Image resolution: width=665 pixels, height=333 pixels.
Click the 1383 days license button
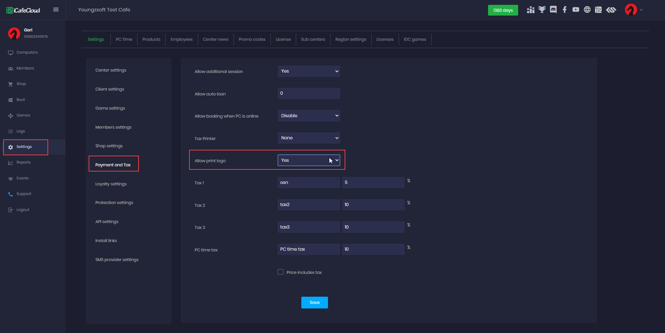pos(503,10)
